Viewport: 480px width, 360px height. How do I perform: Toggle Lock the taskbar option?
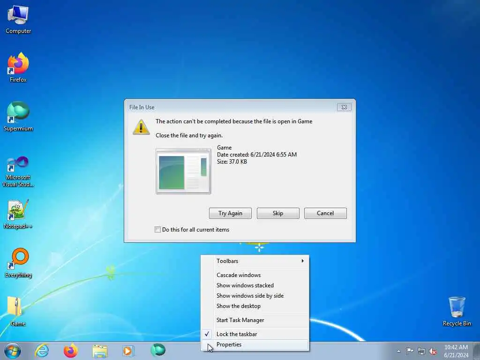255,334
